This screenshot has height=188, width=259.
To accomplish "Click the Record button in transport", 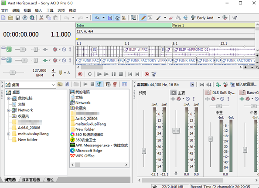I will click(x=80, y=74).
